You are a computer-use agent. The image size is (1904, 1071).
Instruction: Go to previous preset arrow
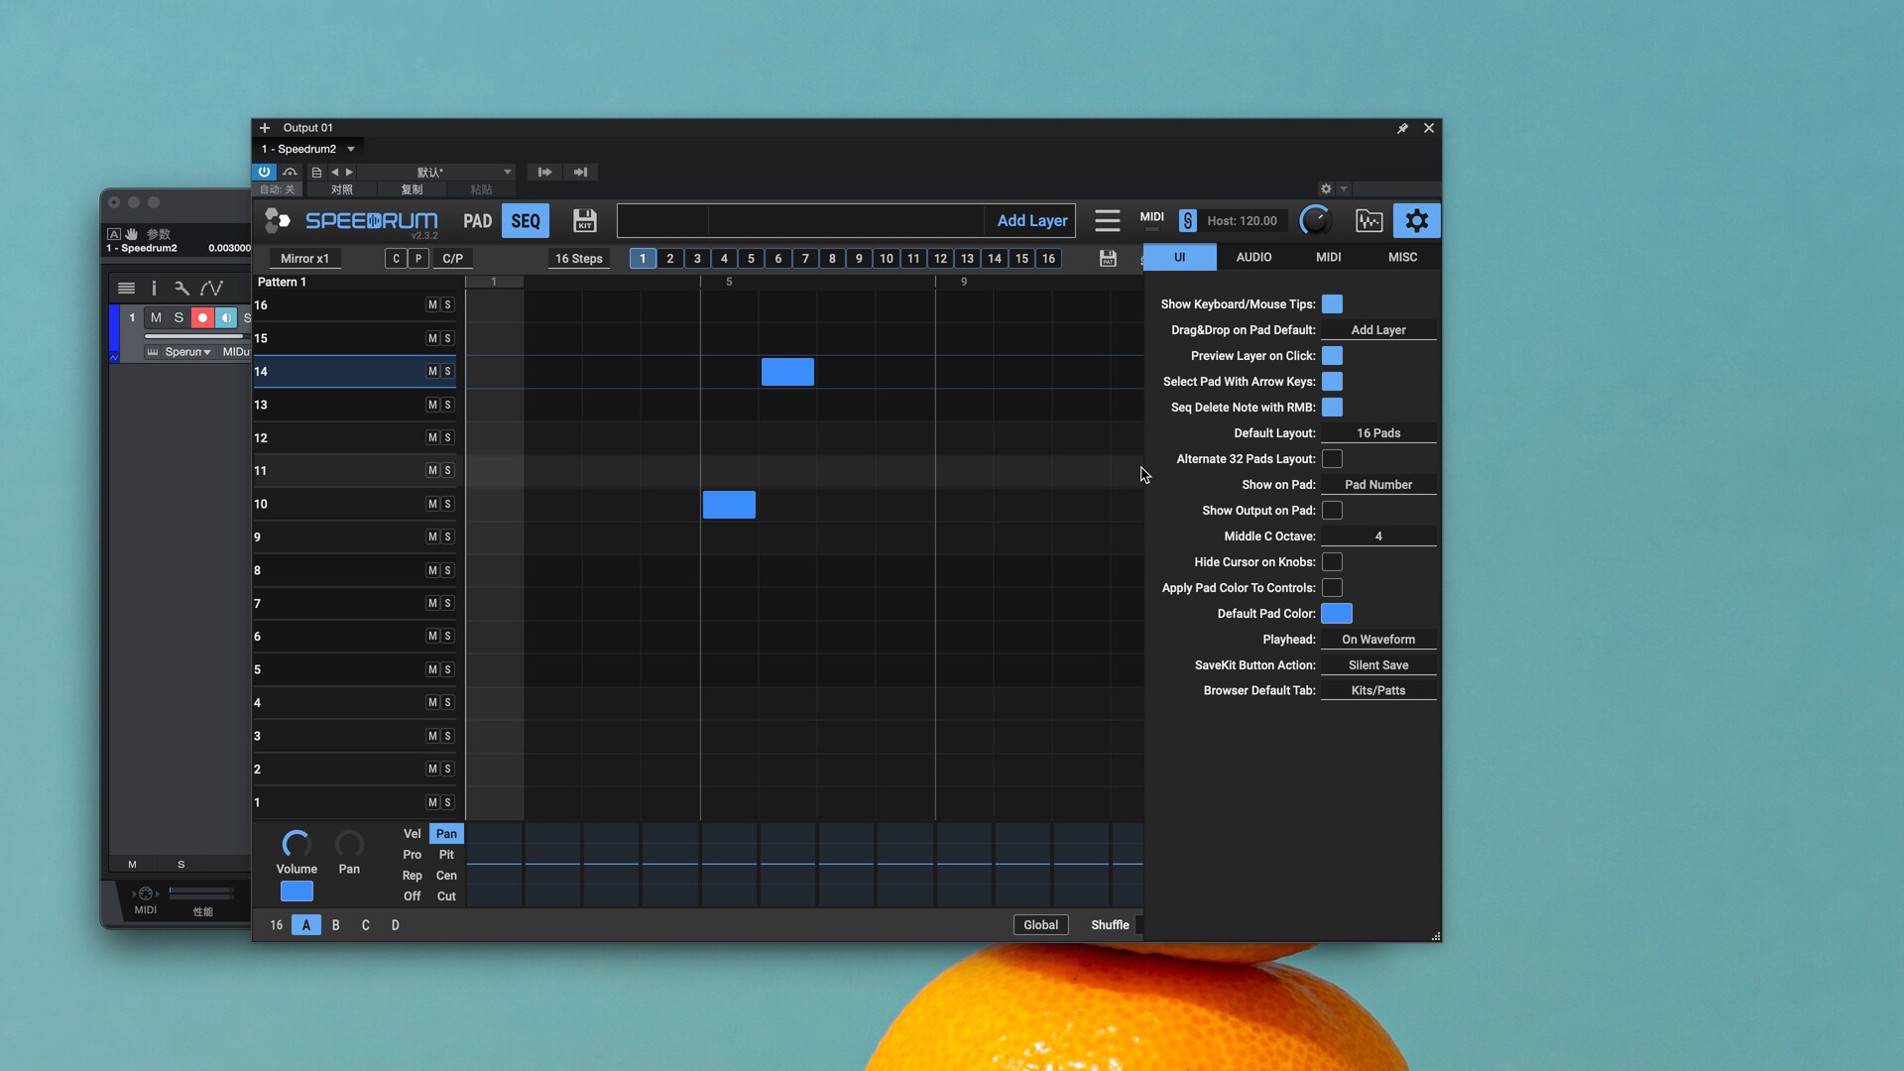click(x=335, y=172)
